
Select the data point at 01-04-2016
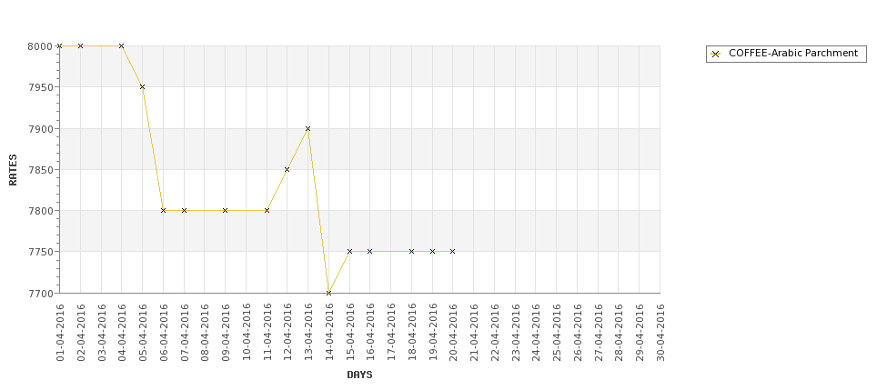(x=59, y=45)
